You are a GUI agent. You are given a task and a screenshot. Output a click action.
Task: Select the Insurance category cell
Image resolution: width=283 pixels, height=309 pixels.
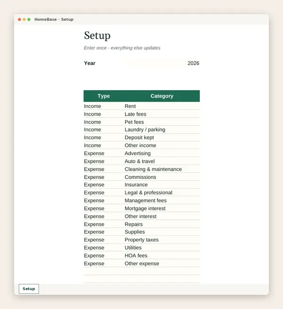pos(162,184)
